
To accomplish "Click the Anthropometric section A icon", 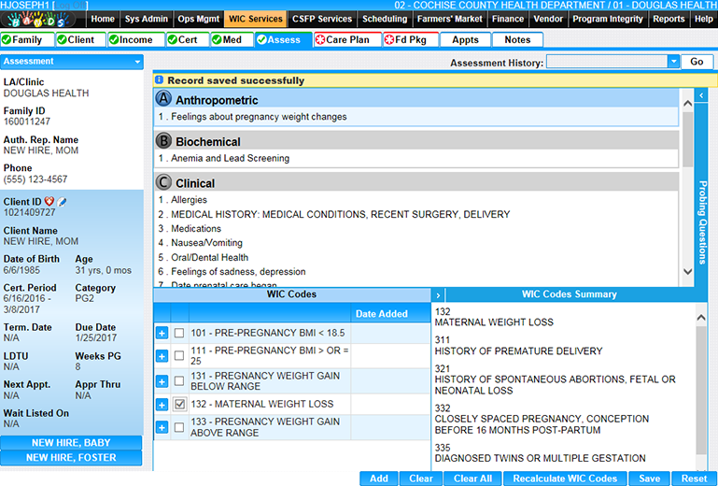I will click(164, 100).
